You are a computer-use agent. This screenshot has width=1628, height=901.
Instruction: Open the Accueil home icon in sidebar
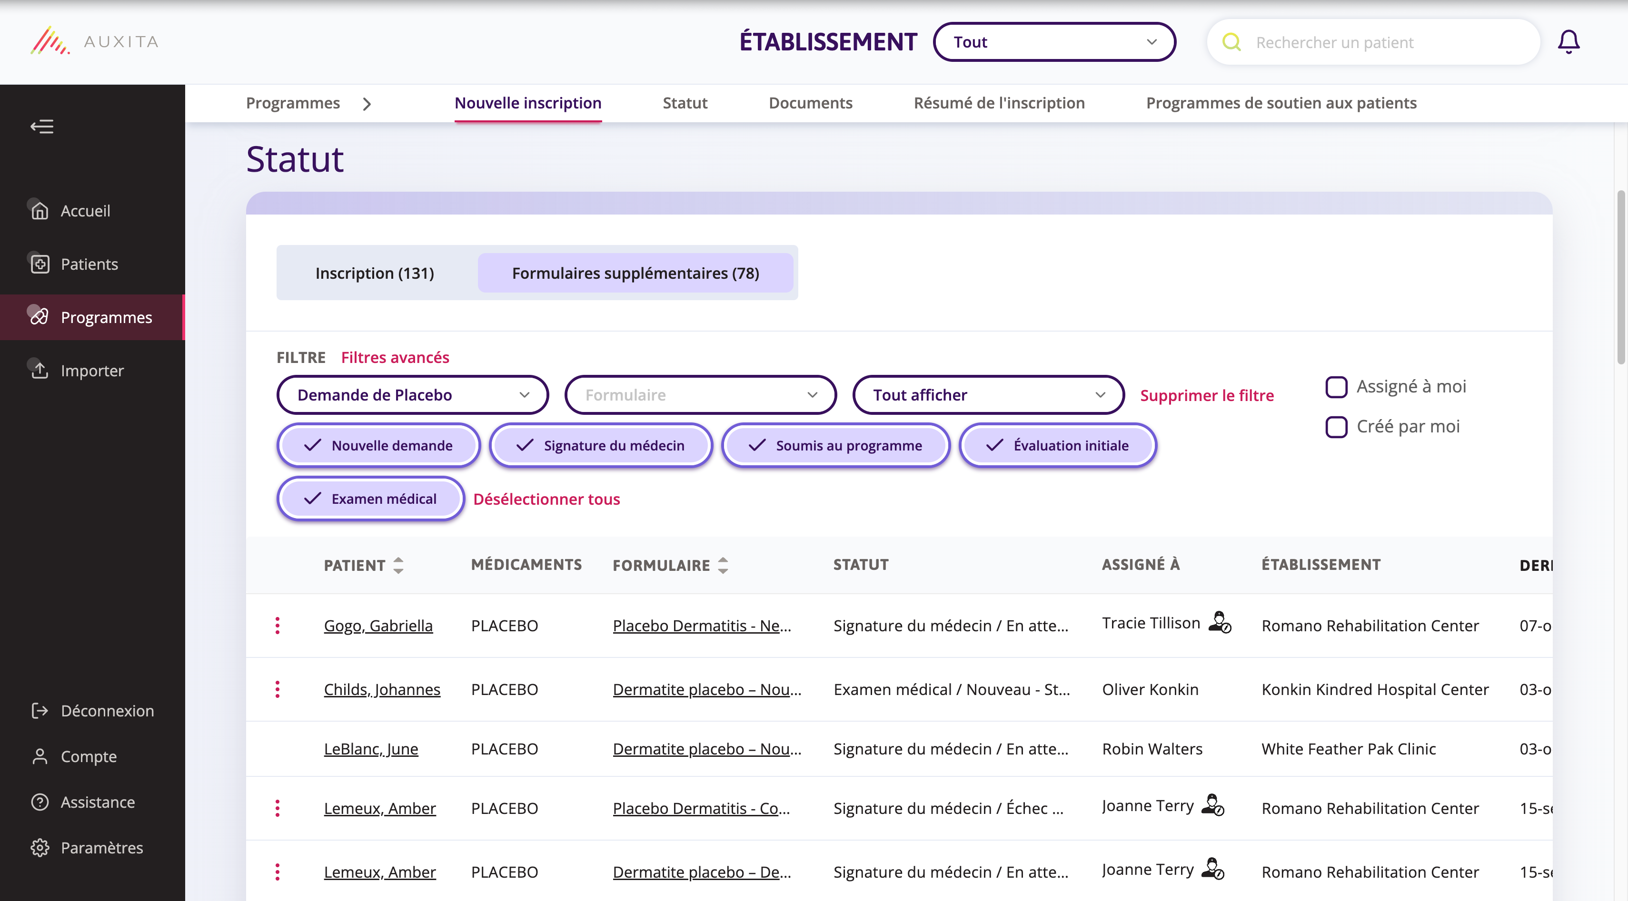coord(40,211)
